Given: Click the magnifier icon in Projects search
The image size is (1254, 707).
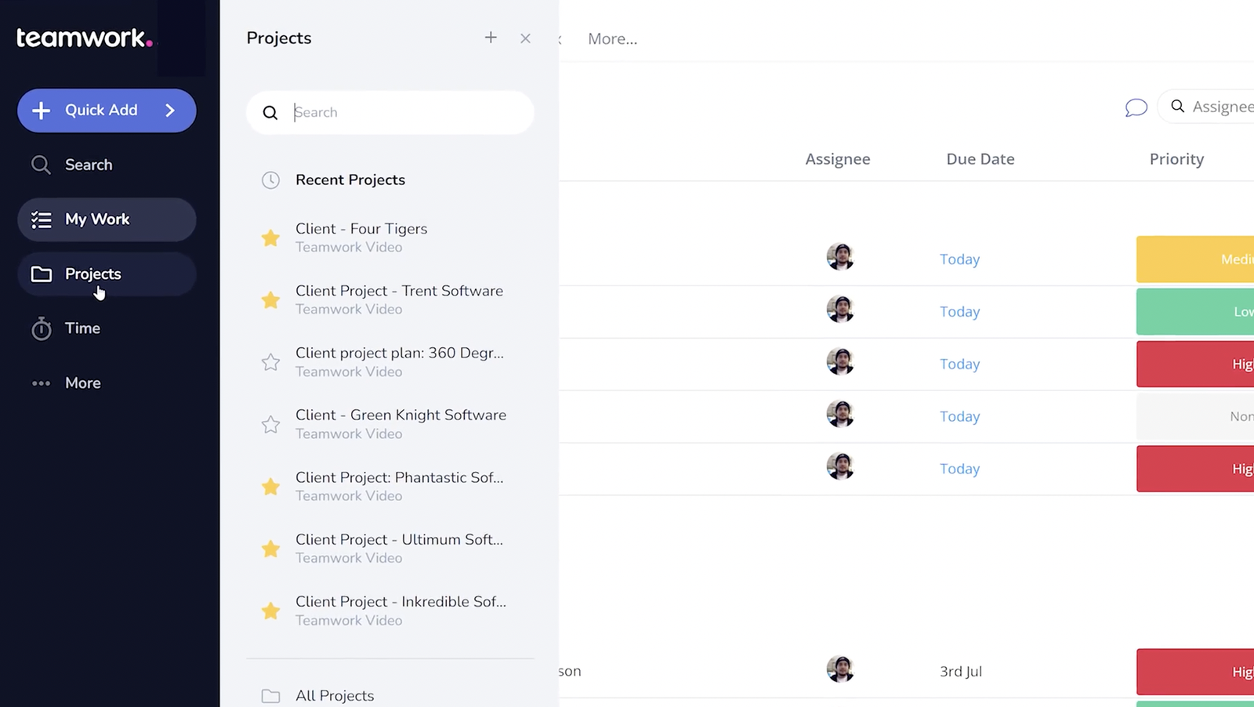Looking at the screenshot, I should tap(270, 113).
